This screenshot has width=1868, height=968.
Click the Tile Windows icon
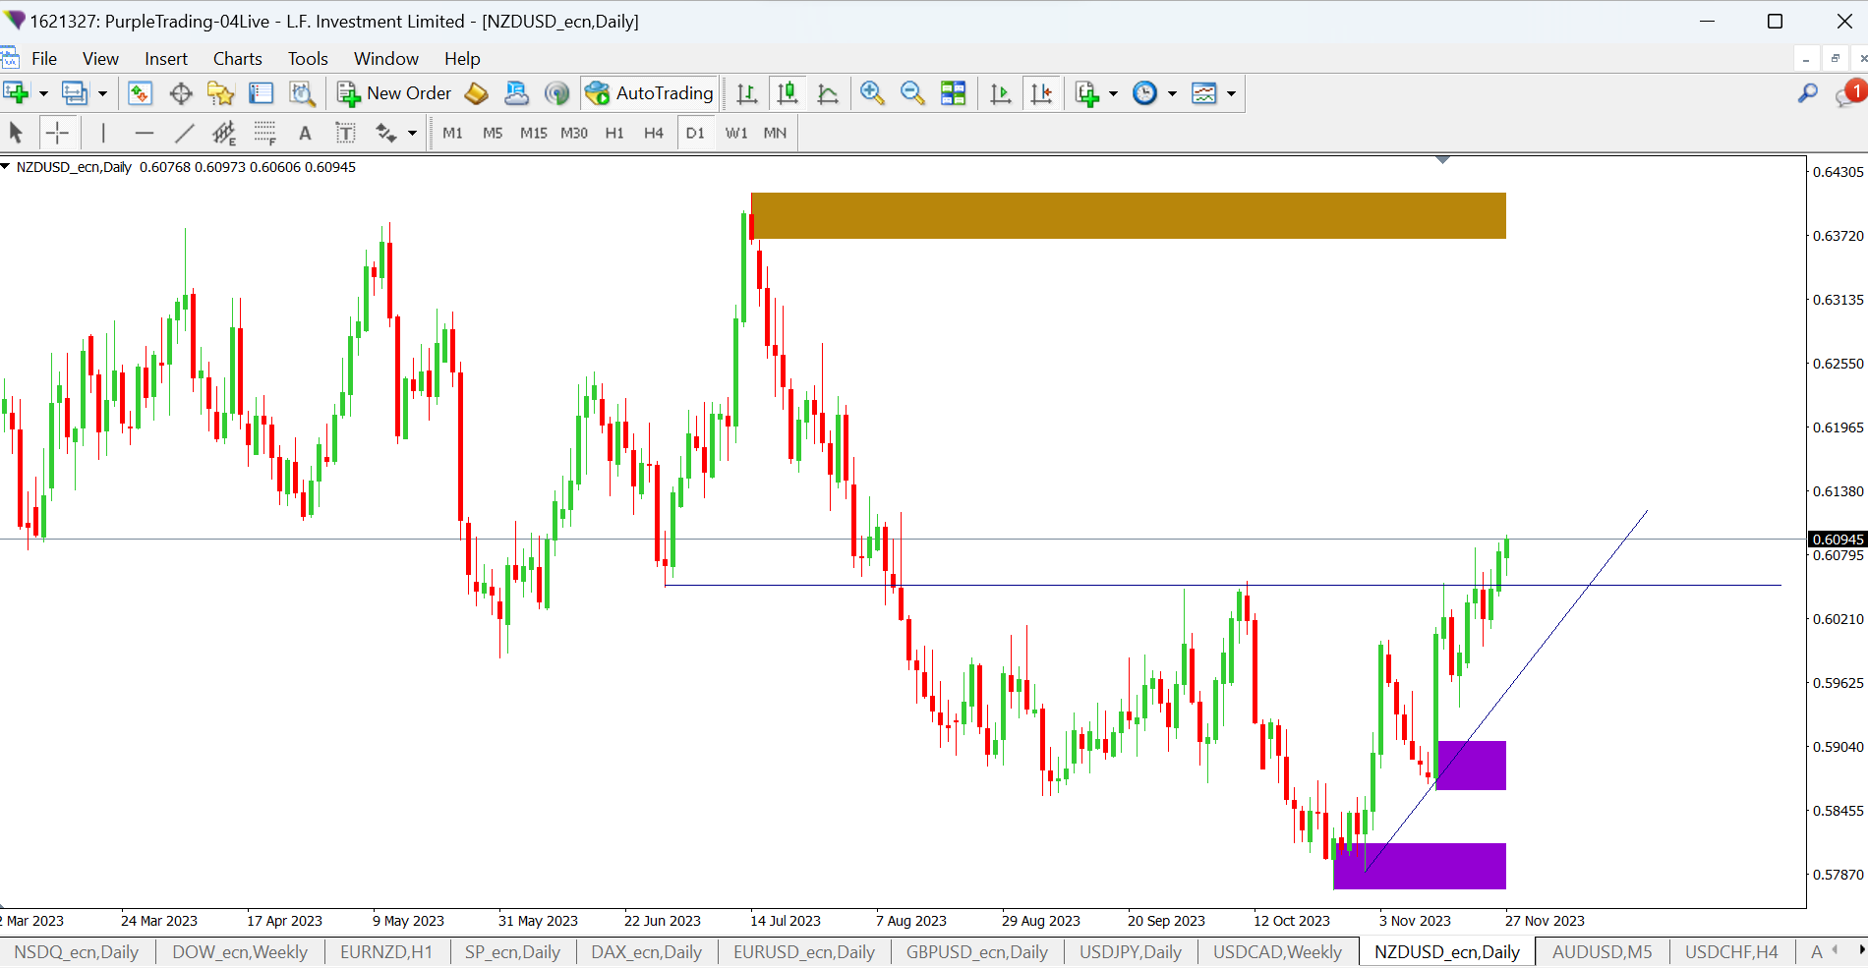(x=953, y=93)
